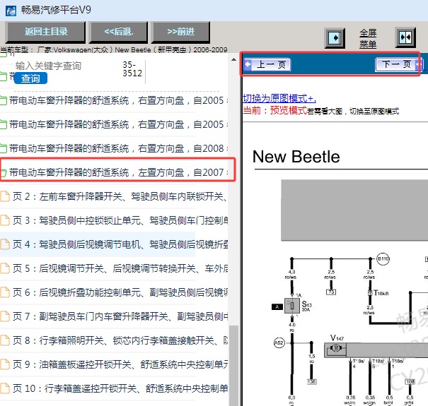Focus the 输入关键字查询 search field
This screenshot has width=428, height=406.
coord(48,66)
